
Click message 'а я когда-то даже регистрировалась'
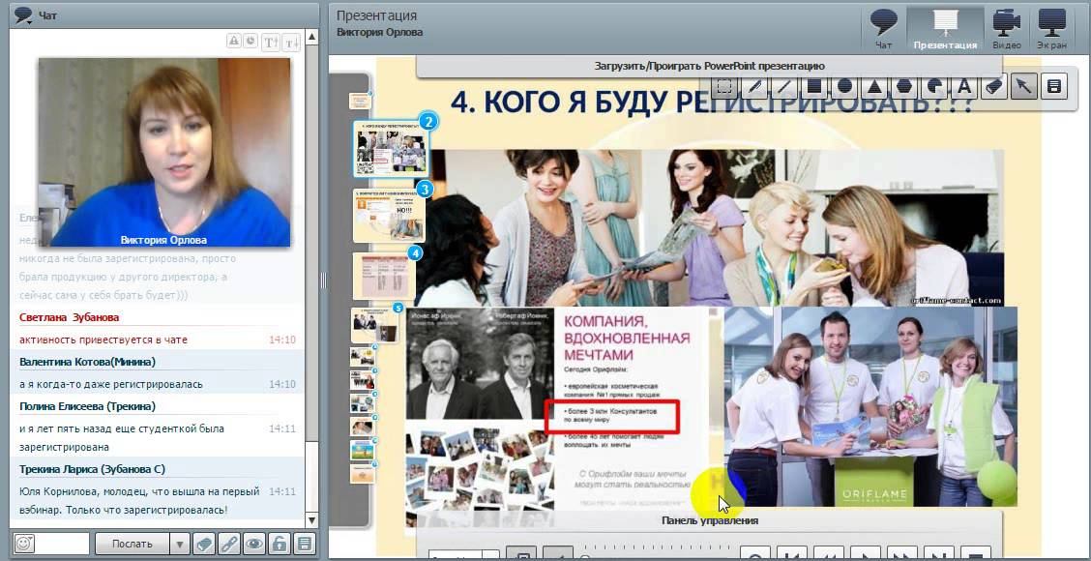(111, 384)
